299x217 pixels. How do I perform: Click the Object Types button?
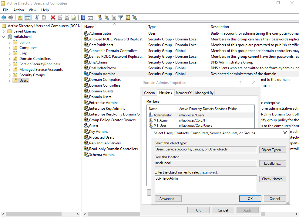pos(272,150)
